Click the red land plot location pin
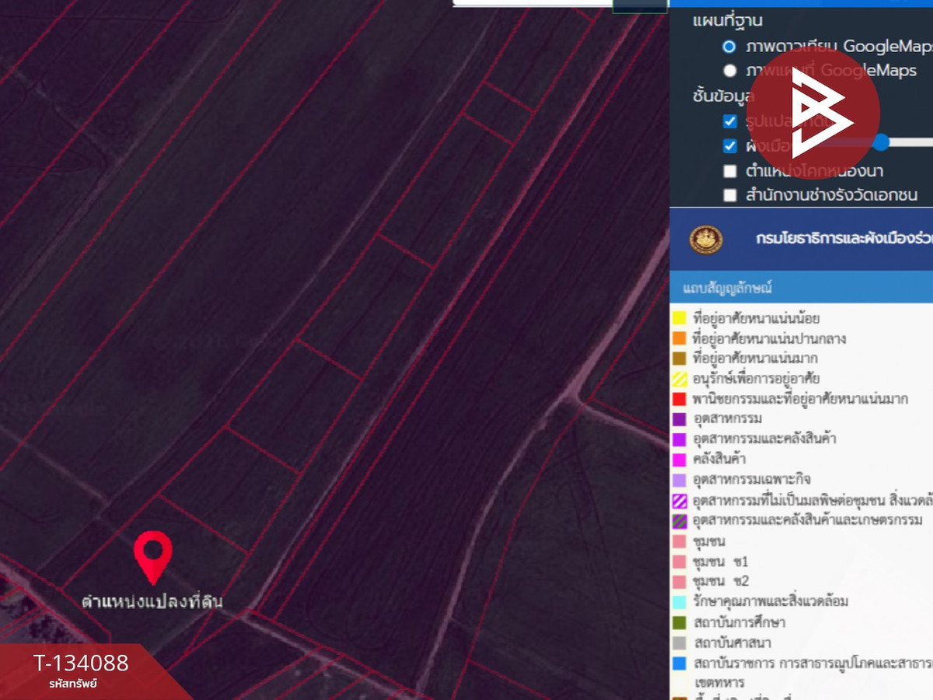Viewport: 933px width, 700px height. click(152, 555)
